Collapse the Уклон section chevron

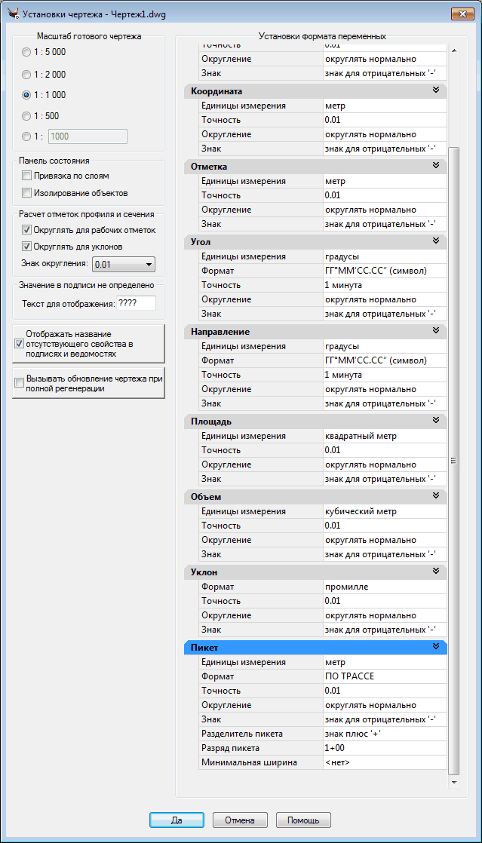point(435,572)
